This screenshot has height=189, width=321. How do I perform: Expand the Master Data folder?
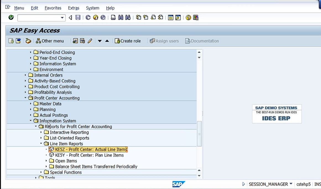click(x=31, y=104)
